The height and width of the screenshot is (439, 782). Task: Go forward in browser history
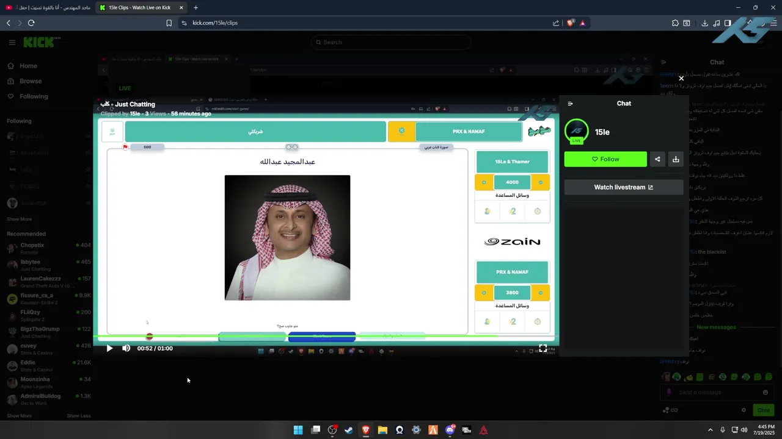pos(20,23)
